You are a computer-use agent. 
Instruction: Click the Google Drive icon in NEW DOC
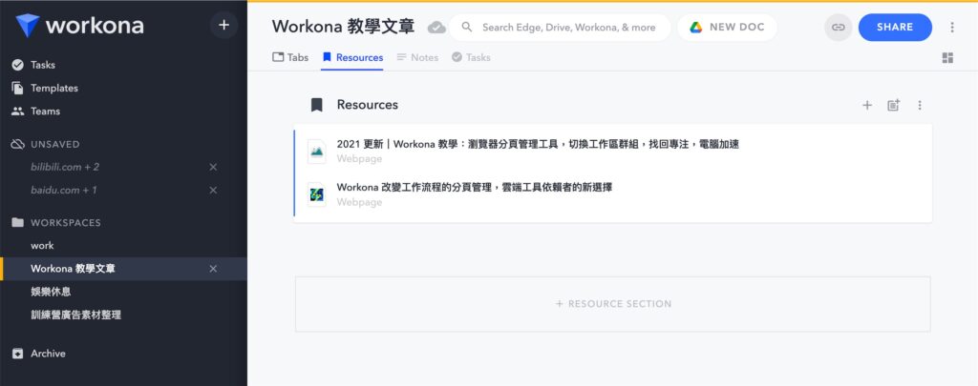[x=696, y=28]
